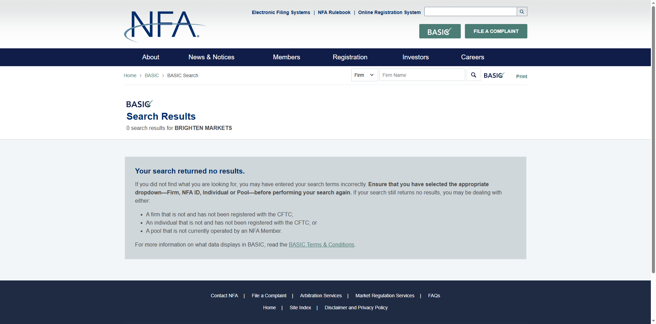Click the BASIC search magnifier button
The width and height of the screenshot is (656, 324).
(473, 75)
